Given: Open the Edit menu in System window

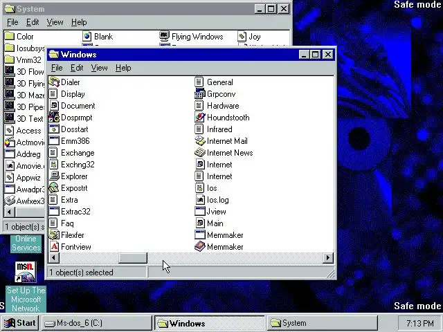Looking at the screenshot, I should click(33, 22).
